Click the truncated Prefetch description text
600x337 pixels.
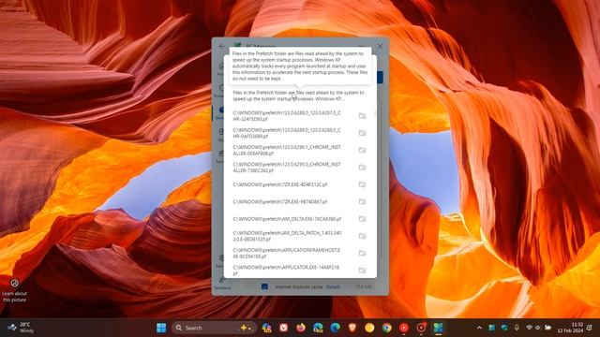(298, 95)
